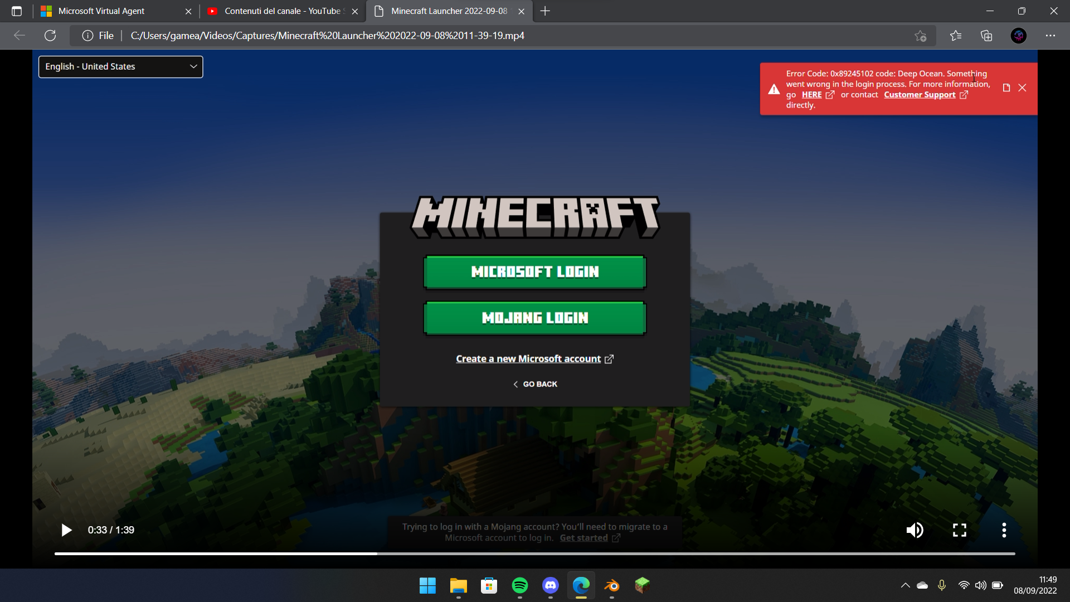The width and height of the screenshot is (1070, 602).
Task: Open Spotify from the taskbar
Action: click(x=519, y=585)
